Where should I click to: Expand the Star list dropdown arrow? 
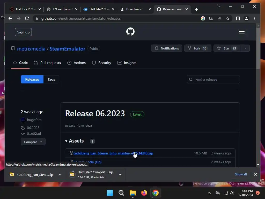(x=245, y=48)
